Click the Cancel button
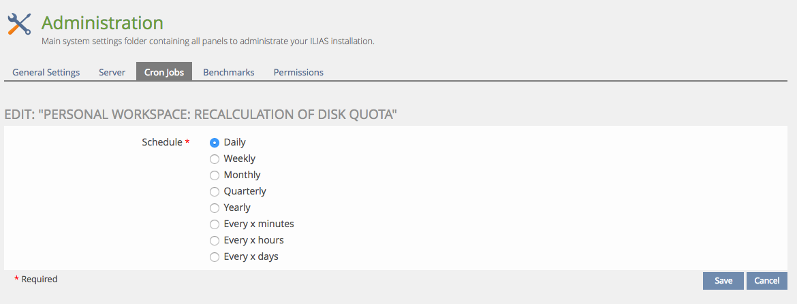The image size is (797, 304). tap(766, 281)
